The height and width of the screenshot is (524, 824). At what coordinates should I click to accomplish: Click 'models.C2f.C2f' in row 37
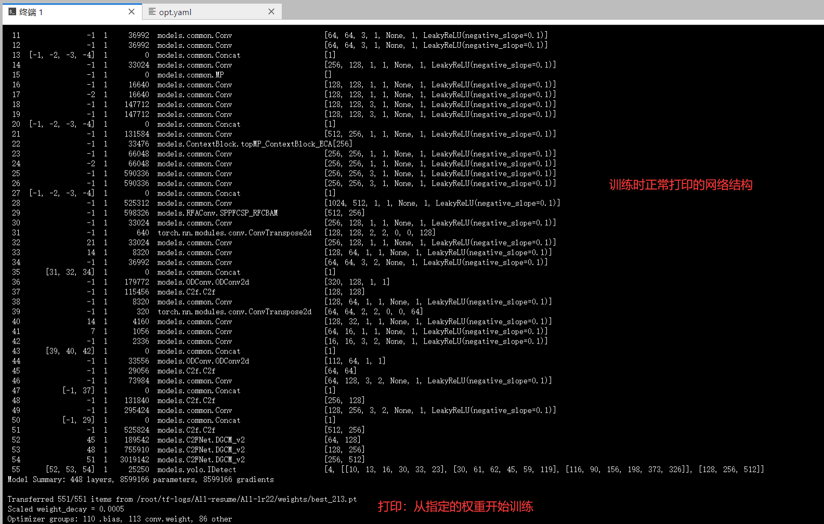click(186, 292)
